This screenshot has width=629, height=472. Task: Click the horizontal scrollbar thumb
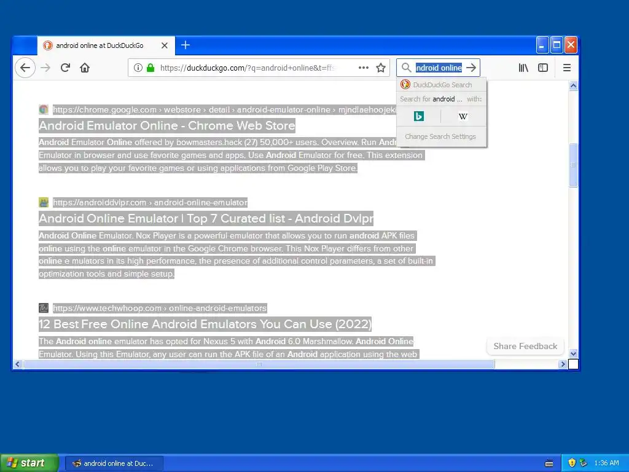259,364
